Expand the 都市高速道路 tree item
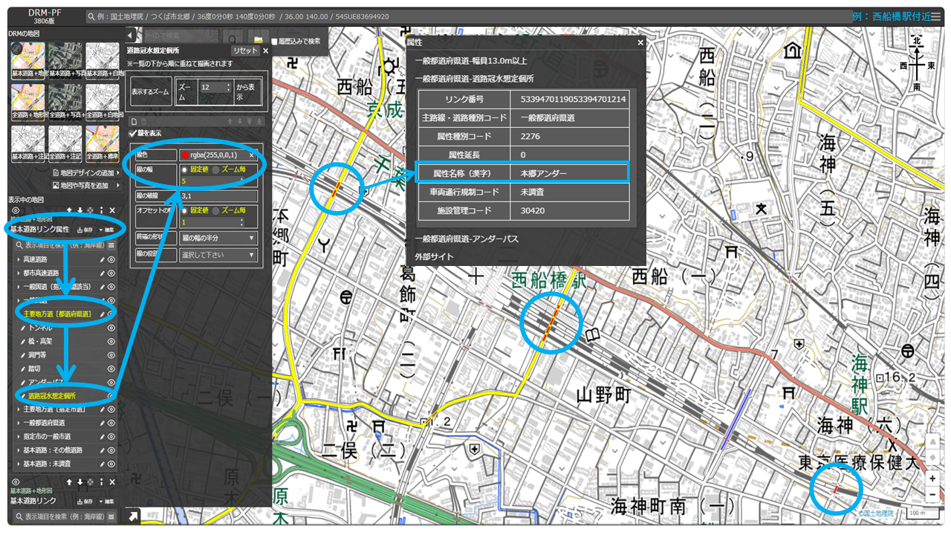The image size is (951, 535). (x=18, y=273)
